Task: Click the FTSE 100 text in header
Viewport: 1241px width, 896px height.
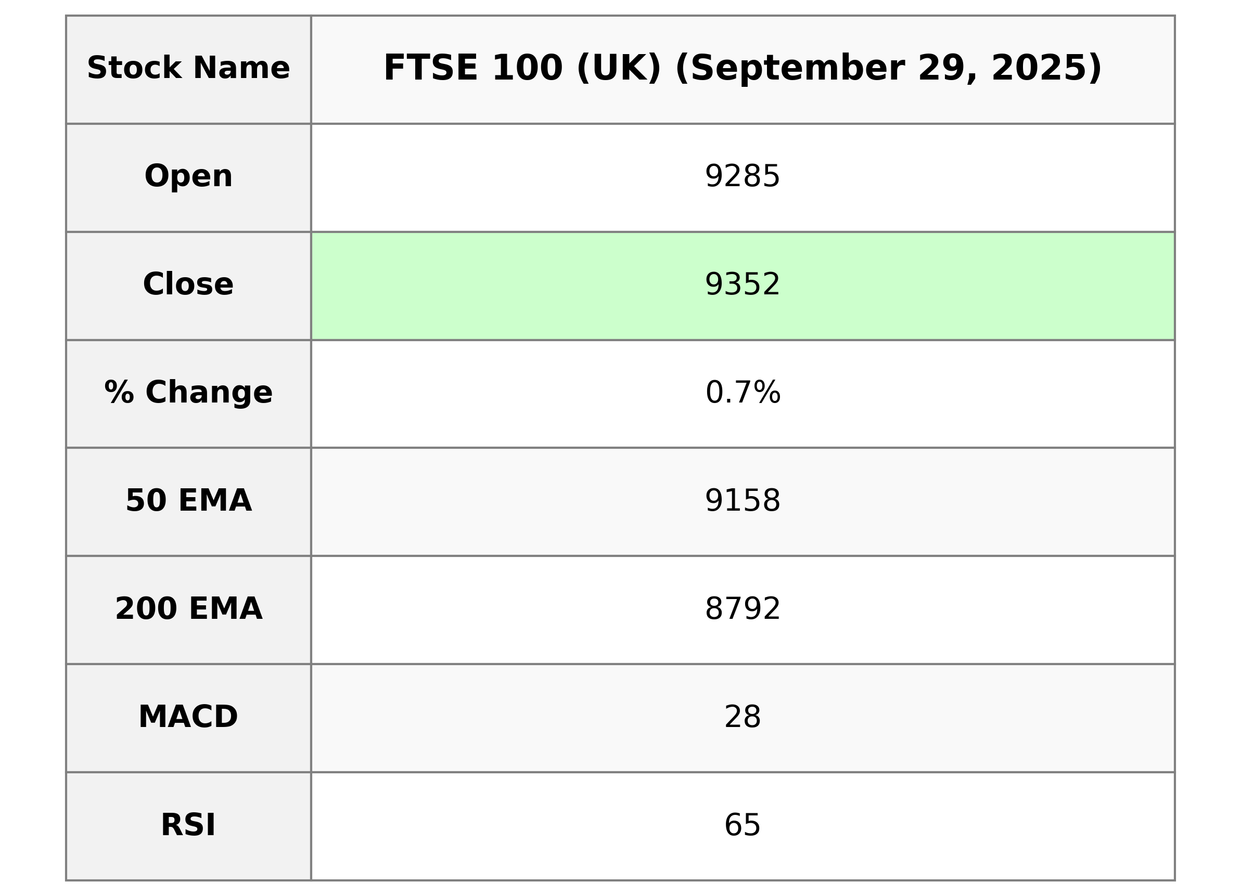Action: (x=473, y=68)
